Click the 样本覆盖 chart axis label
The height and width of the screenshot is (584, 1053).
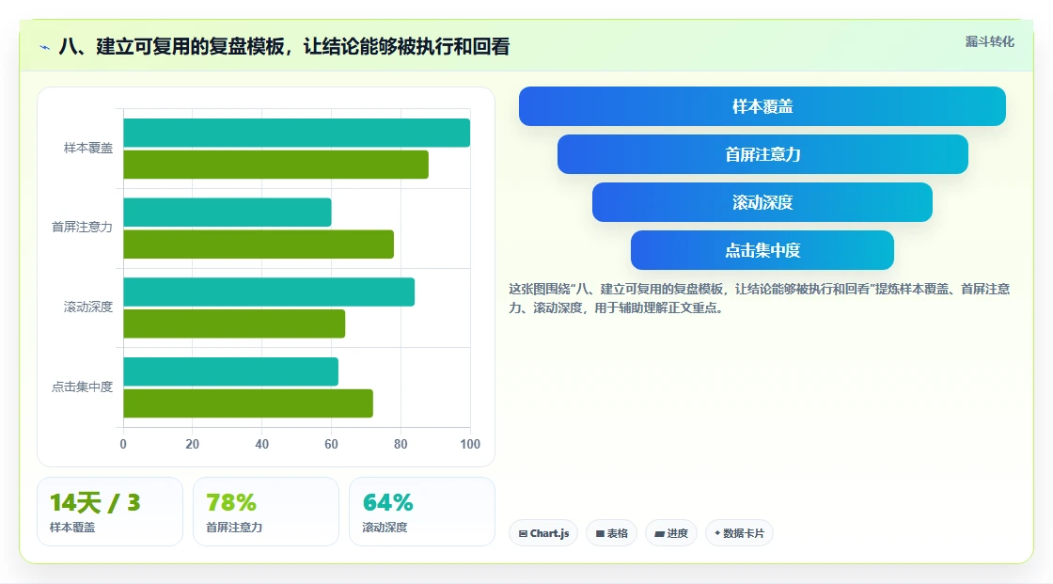point(88,148)
